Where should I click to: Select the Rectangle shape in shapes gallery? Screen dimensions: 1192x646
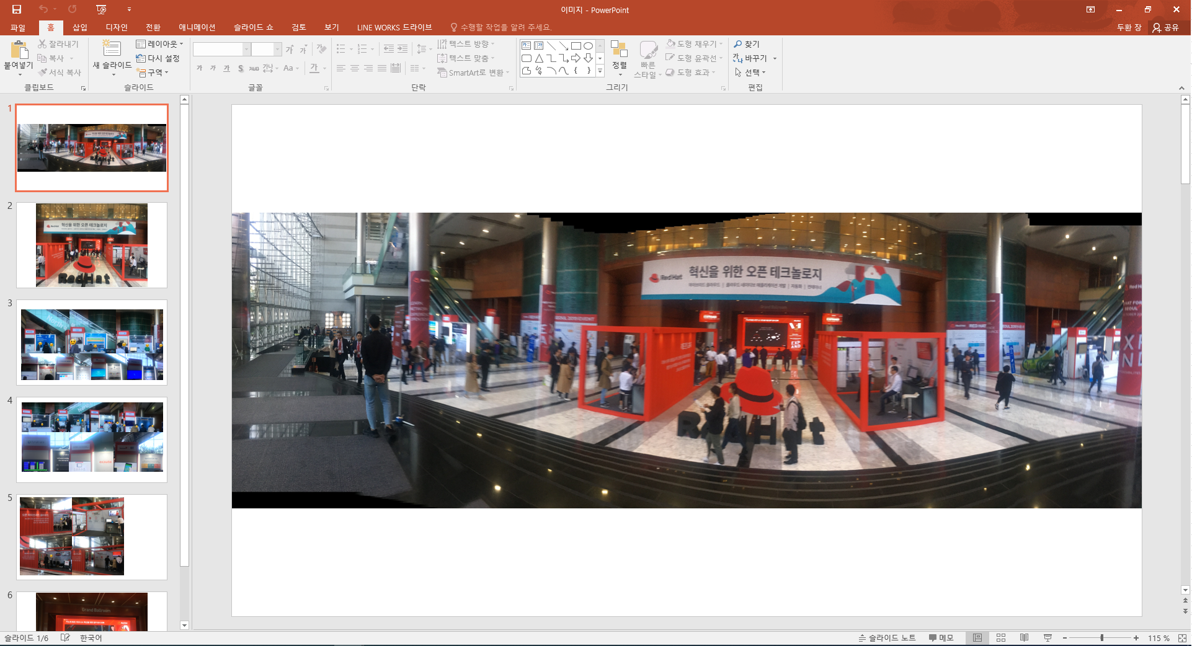coord(576,46)
